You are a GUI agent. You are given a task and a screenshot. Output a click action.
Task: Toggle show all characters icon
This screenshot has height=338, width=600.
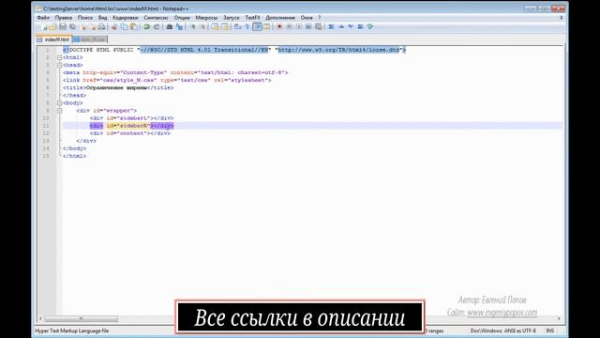(247, 27)
